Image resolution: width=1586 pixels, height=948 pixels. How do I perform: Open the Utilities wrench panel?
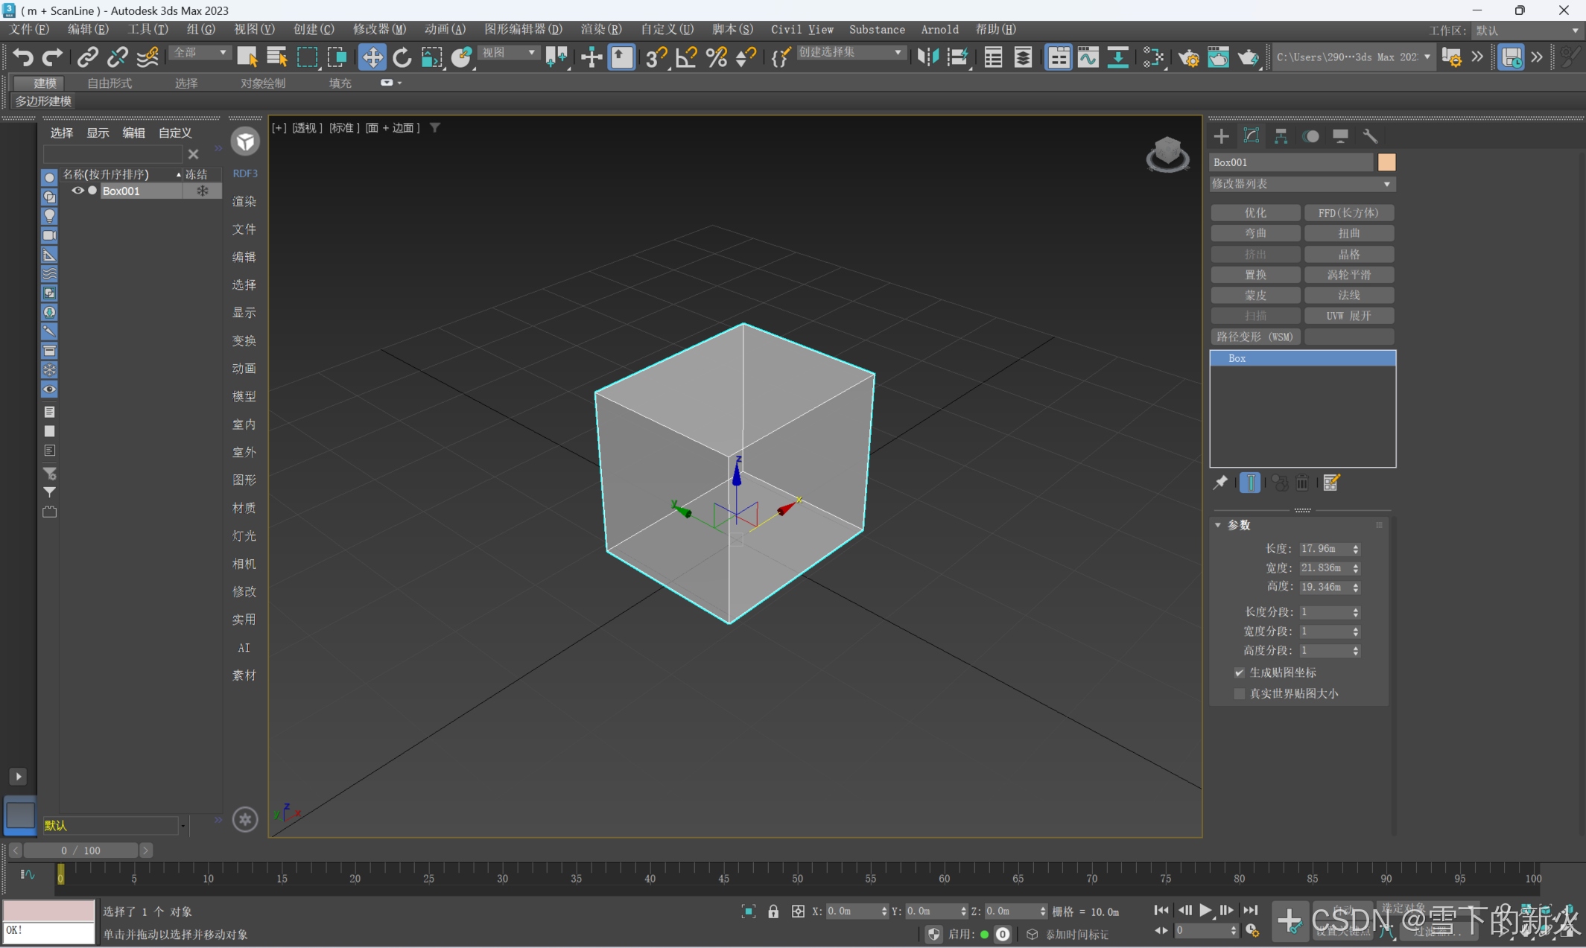(x=1370, y=136)
